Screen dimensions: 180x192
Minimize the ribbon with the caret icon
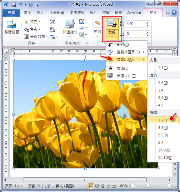(x=167, y=12)
